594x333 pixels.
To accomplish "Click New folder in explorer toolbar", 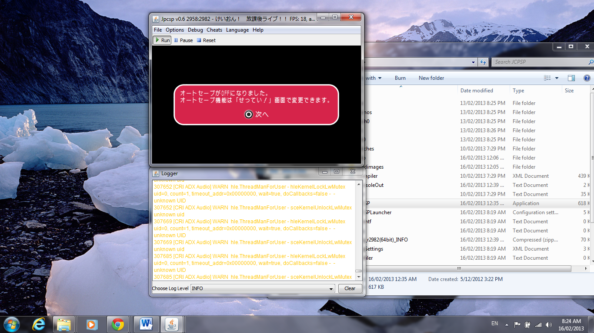I will coord(431,78).
